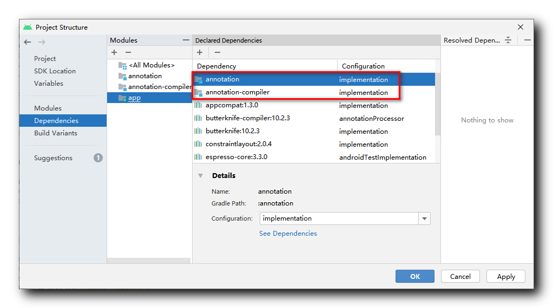Click the forward navigation arrow
553x308 pixels.
click(42, 42)
